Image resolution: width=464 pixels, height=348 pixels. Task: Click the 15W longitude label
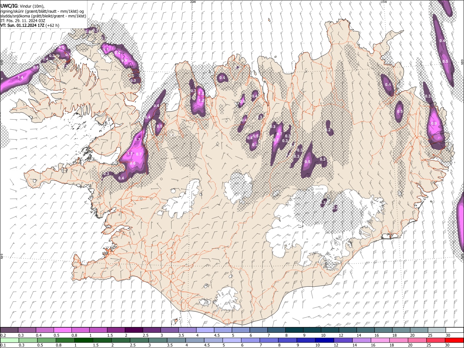(x=384, y=2)
